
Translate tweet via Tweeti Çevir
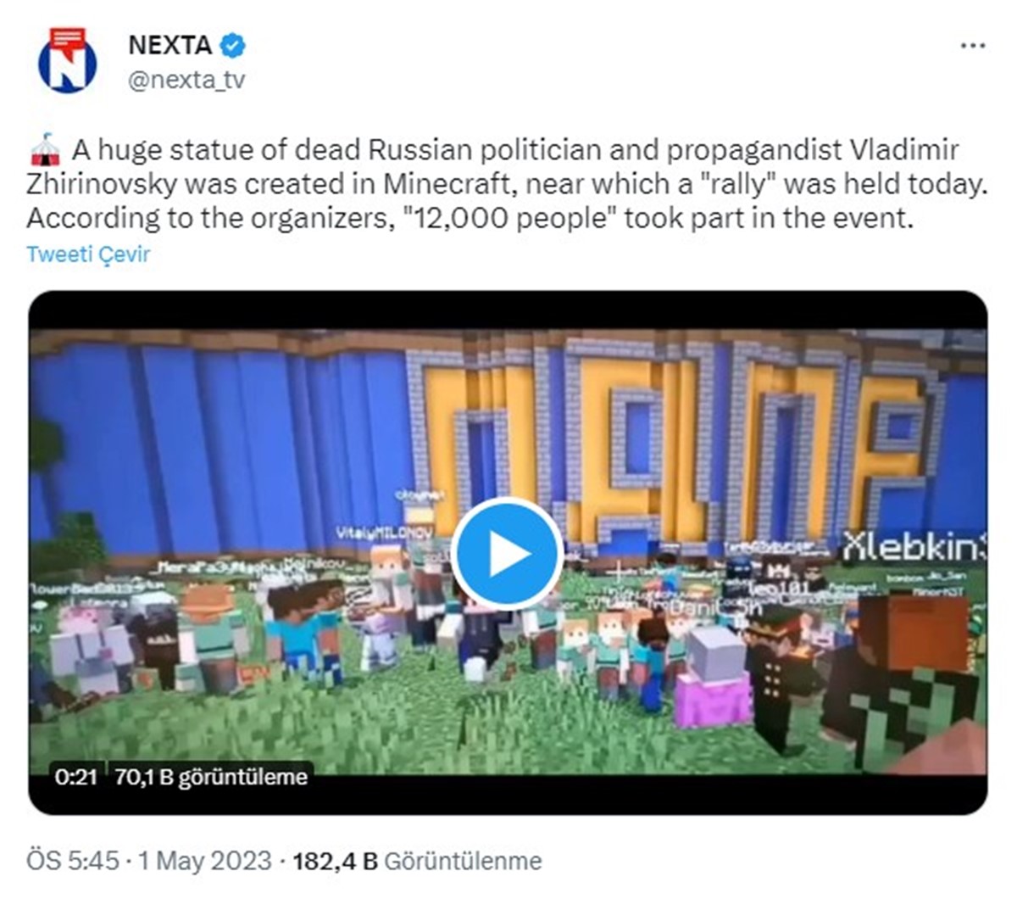[88, 254]
